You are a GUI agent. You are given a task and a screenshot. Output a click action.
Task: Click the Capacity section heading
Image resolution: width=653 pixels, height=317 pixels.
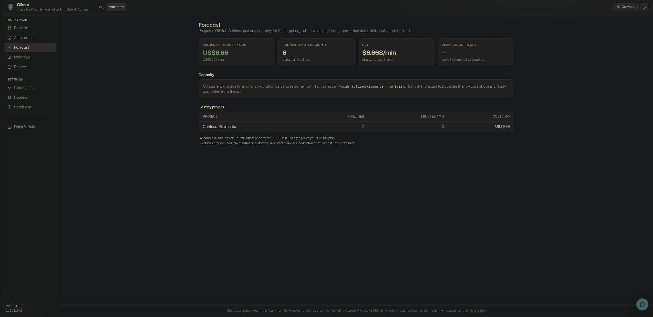pos(206,75)
